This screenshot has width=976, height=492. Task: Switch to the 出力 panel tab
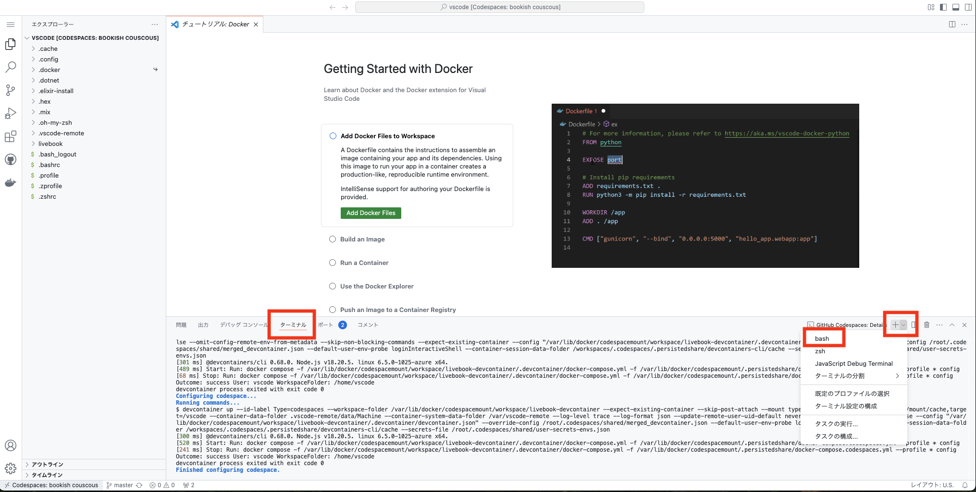click(203, 325)
